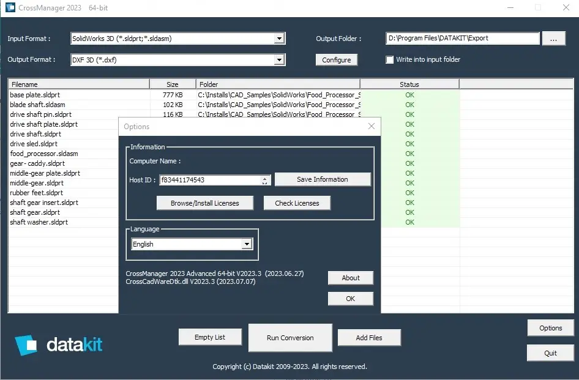Enable Write into input folder checkbox
Image resolution: width=579 pixels, height=380 pixels.
pos(389,59)
